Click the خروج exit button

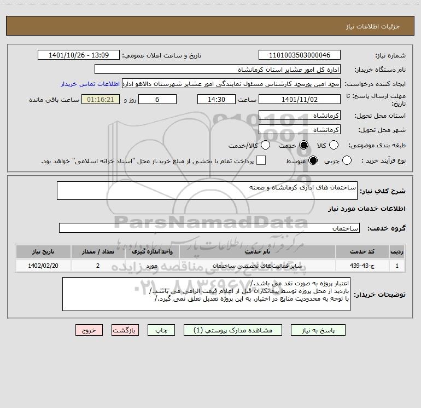click(89, 330)
